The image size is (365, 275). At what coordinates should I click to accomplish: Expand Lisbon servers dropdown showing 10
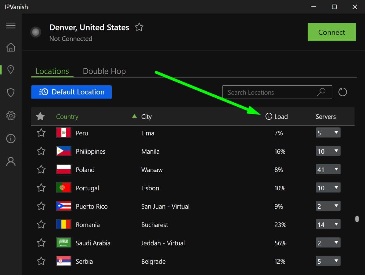328,188
